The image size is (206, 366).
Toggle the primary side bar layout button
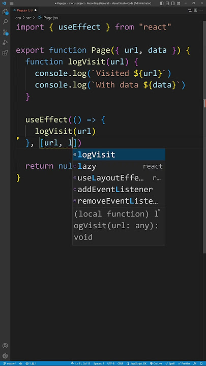(162, 3)
